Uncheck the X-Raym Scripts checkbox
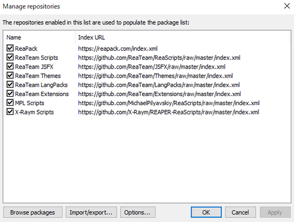Screen dimensions: 294x222 pyautogui.click(x=10, y=112)
